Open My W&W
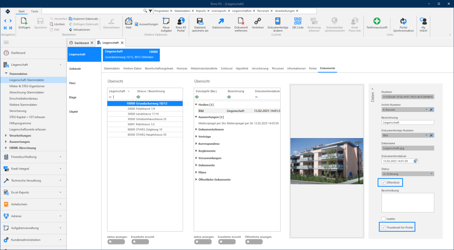 click(423, 24)
